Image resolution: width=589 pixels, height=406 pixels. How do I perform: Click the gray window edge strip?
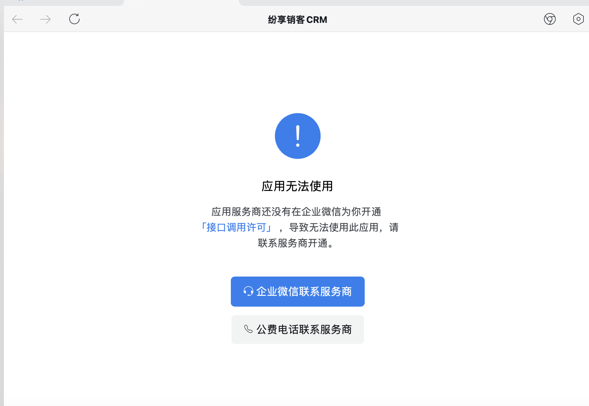tap(2, 203)
